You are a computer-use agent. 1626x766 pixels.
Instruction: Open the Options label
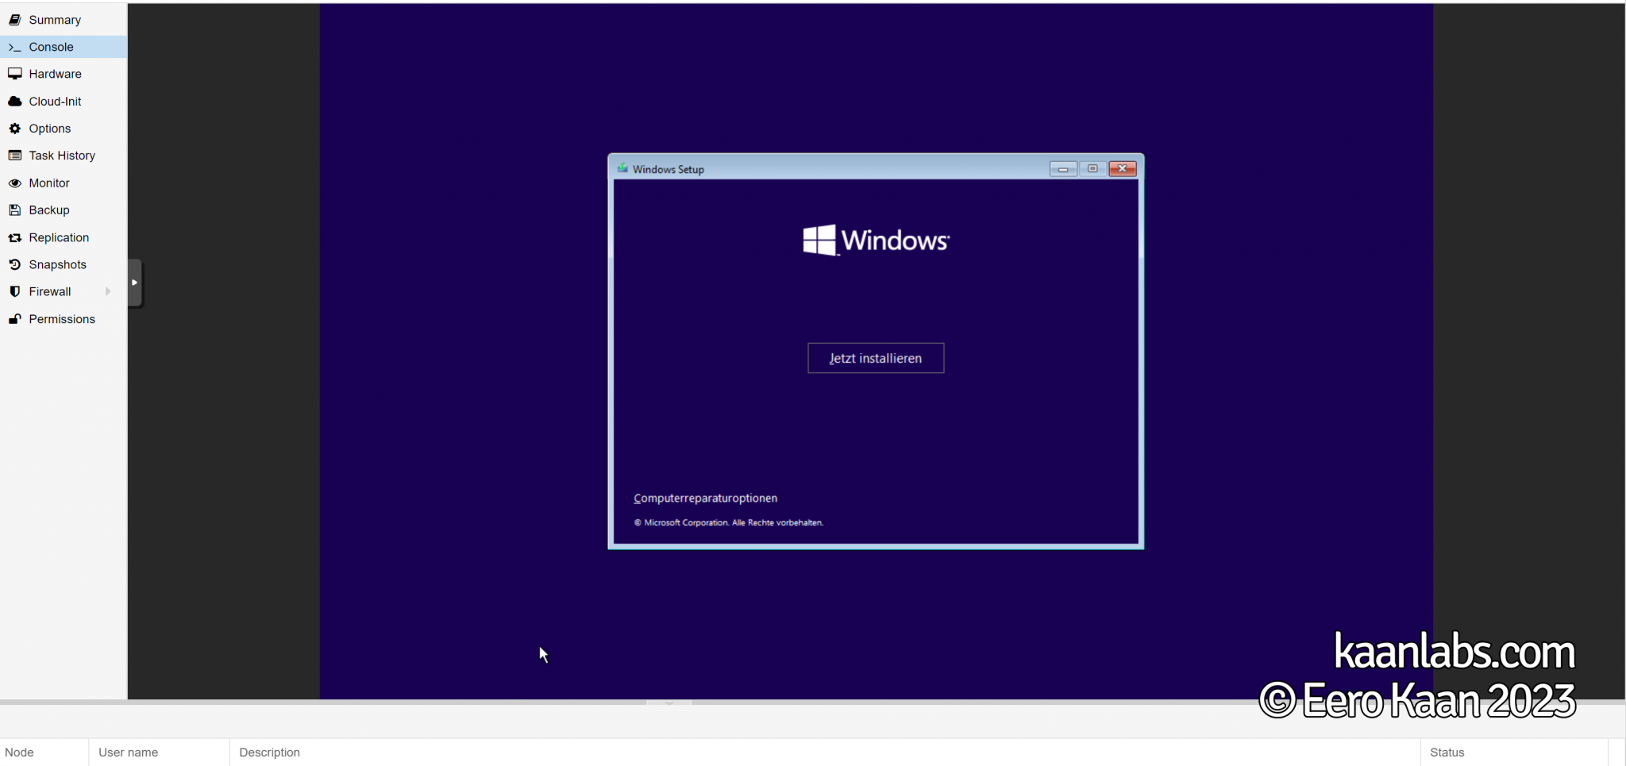click(50, 129)
